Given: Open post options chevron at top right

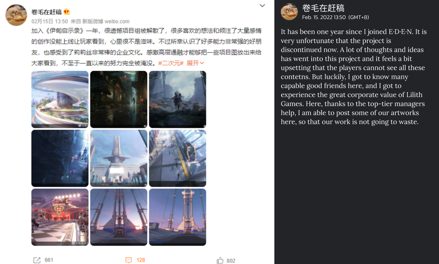Looking at the screenshot, I should click(262, 5).
